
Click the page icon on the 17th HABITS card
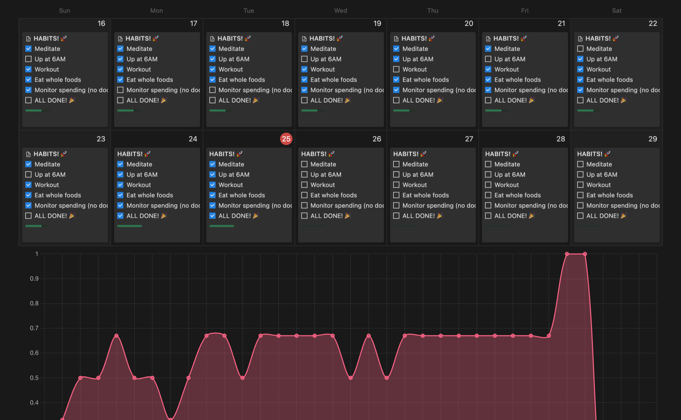click(120, 39)
